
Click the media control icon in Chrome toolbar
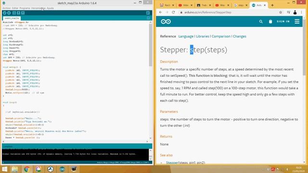coord(288,12)
